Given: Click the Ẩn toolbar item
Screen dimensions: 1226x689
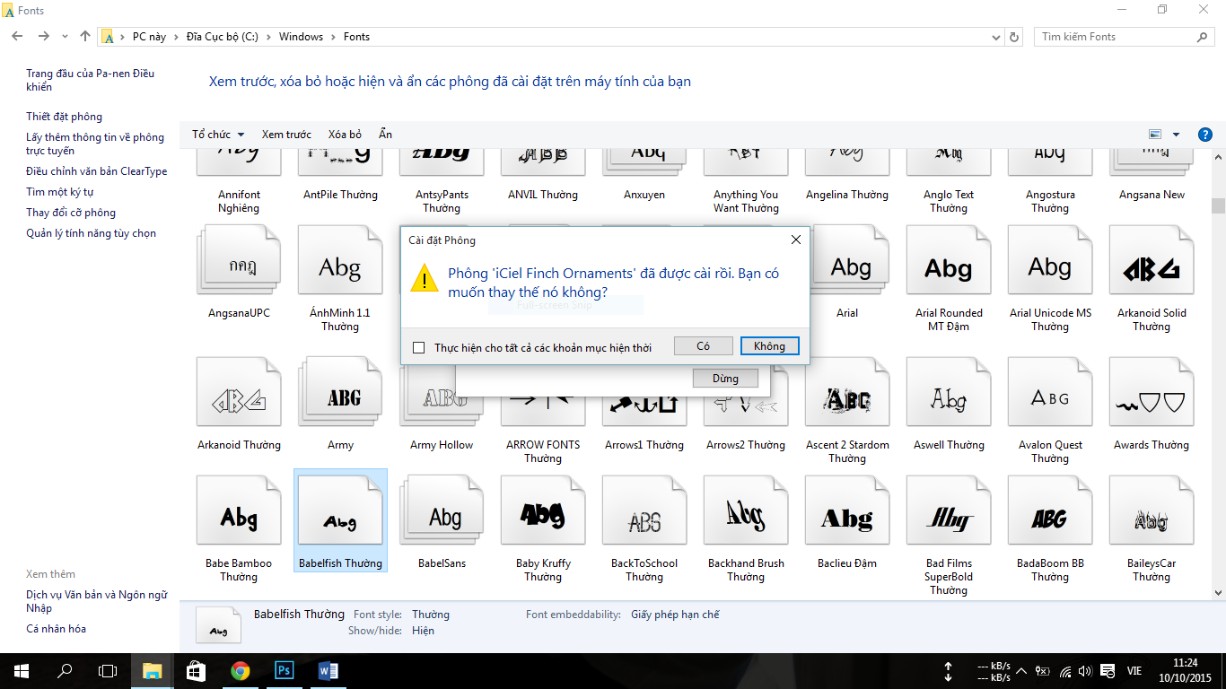Looking at the screenshot, I should (385, 135).
